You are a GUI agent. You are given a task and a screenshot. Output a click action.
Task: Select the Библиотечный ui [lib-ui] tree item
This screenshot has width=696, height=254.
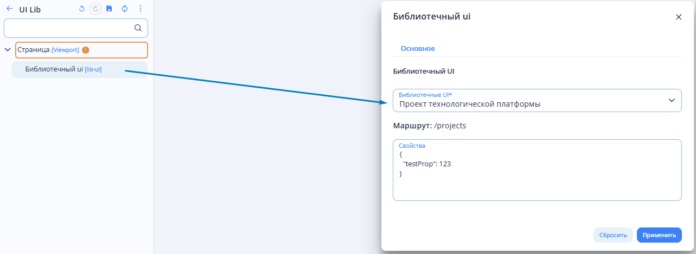79,69
